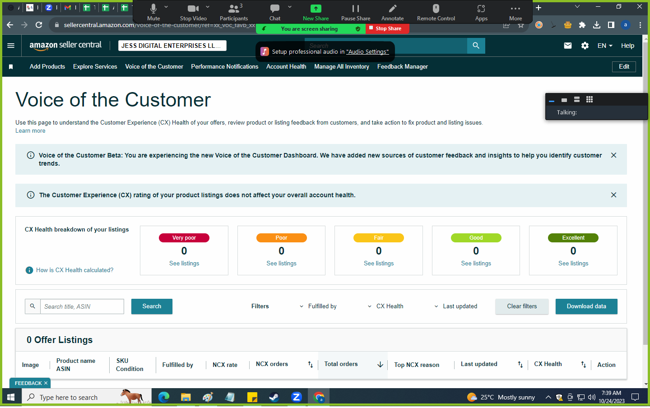Open Chrome extensions puzzle icon
Screen dimensions: 650x408
[582, 25]
